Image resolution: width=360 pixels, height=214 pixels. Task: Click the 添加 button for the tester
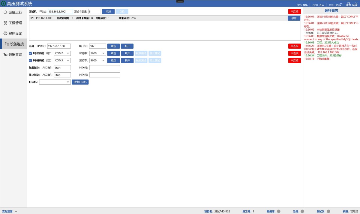(x=108, y=11)
